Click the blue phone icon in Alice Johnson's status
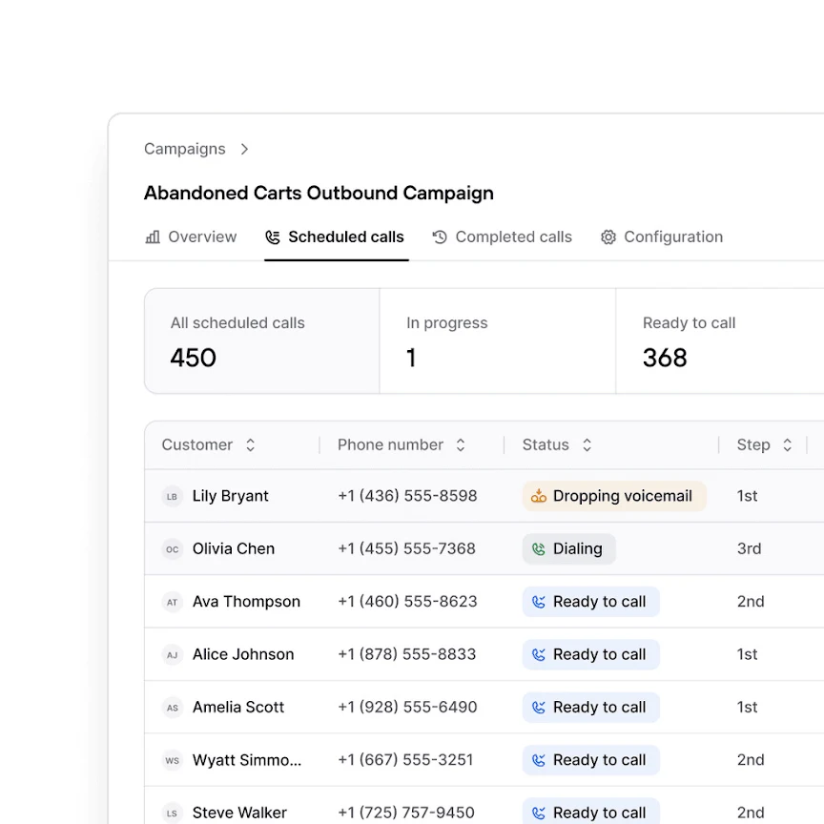Viewport: 824px width, 824px height. coord(539,655)
